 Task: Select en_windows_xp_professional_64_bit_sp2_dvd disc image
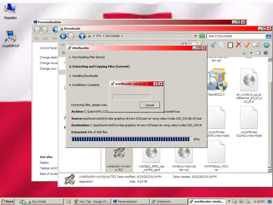249,86
